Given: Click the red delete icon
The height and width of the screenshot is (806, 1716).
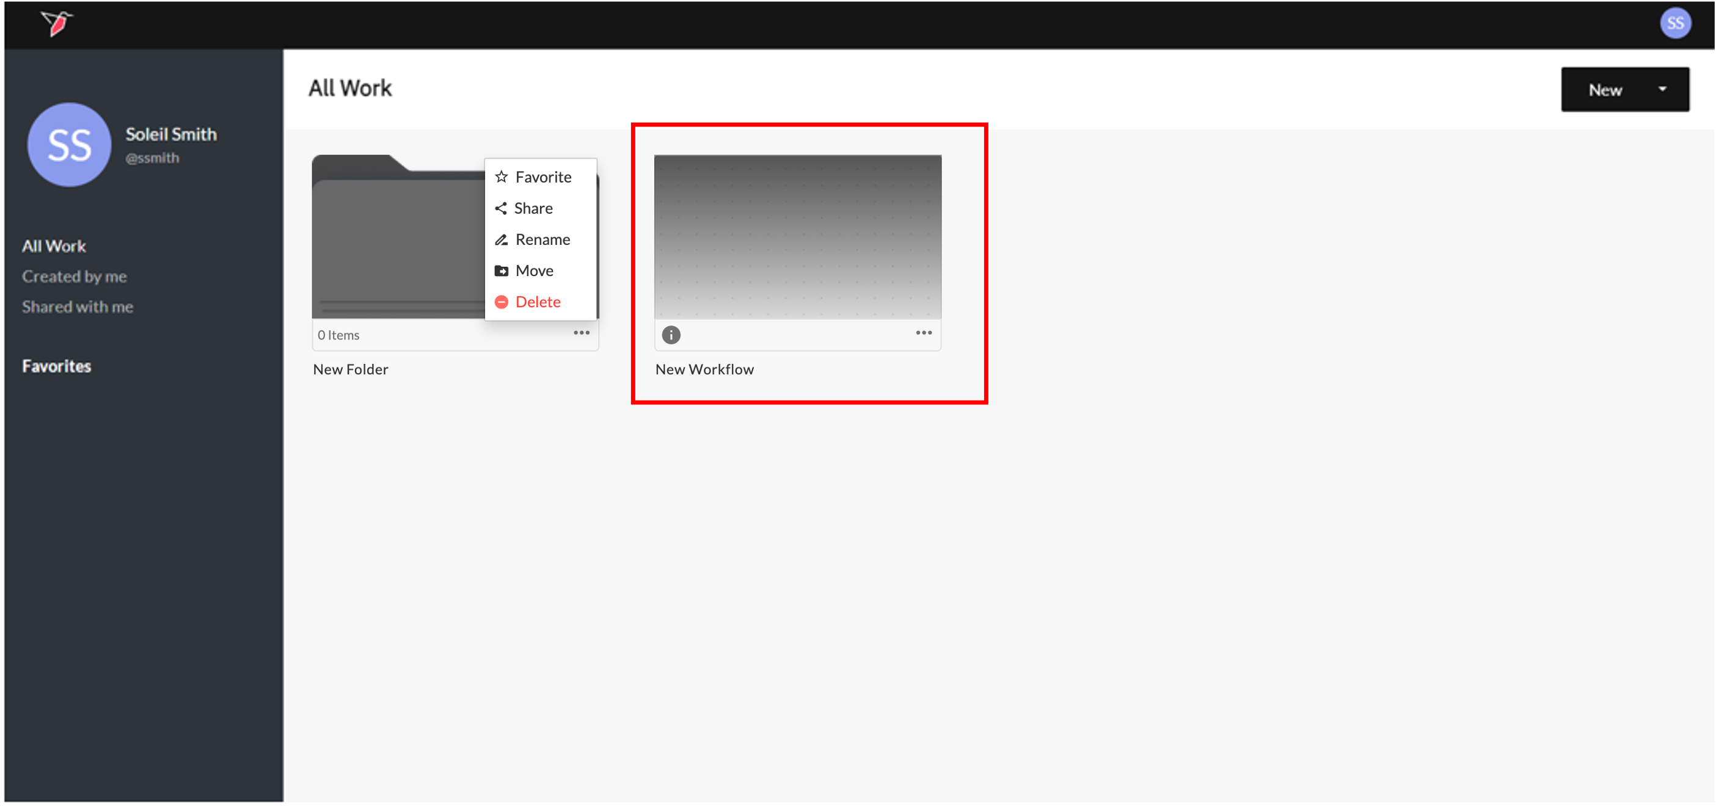Looking at the screenshot, I should (x=502, y=302).
